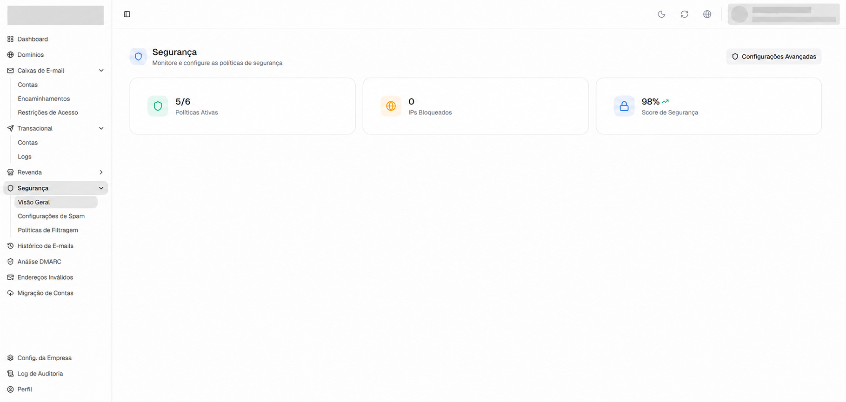Click the Domínios globe icon in sidebar
This screenshot has width=846, height=402.
10,55
